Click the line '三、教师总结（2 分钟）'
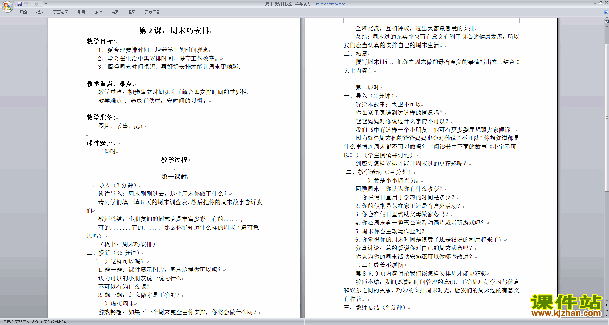This screenshot has height=325, width=609. 376,307
